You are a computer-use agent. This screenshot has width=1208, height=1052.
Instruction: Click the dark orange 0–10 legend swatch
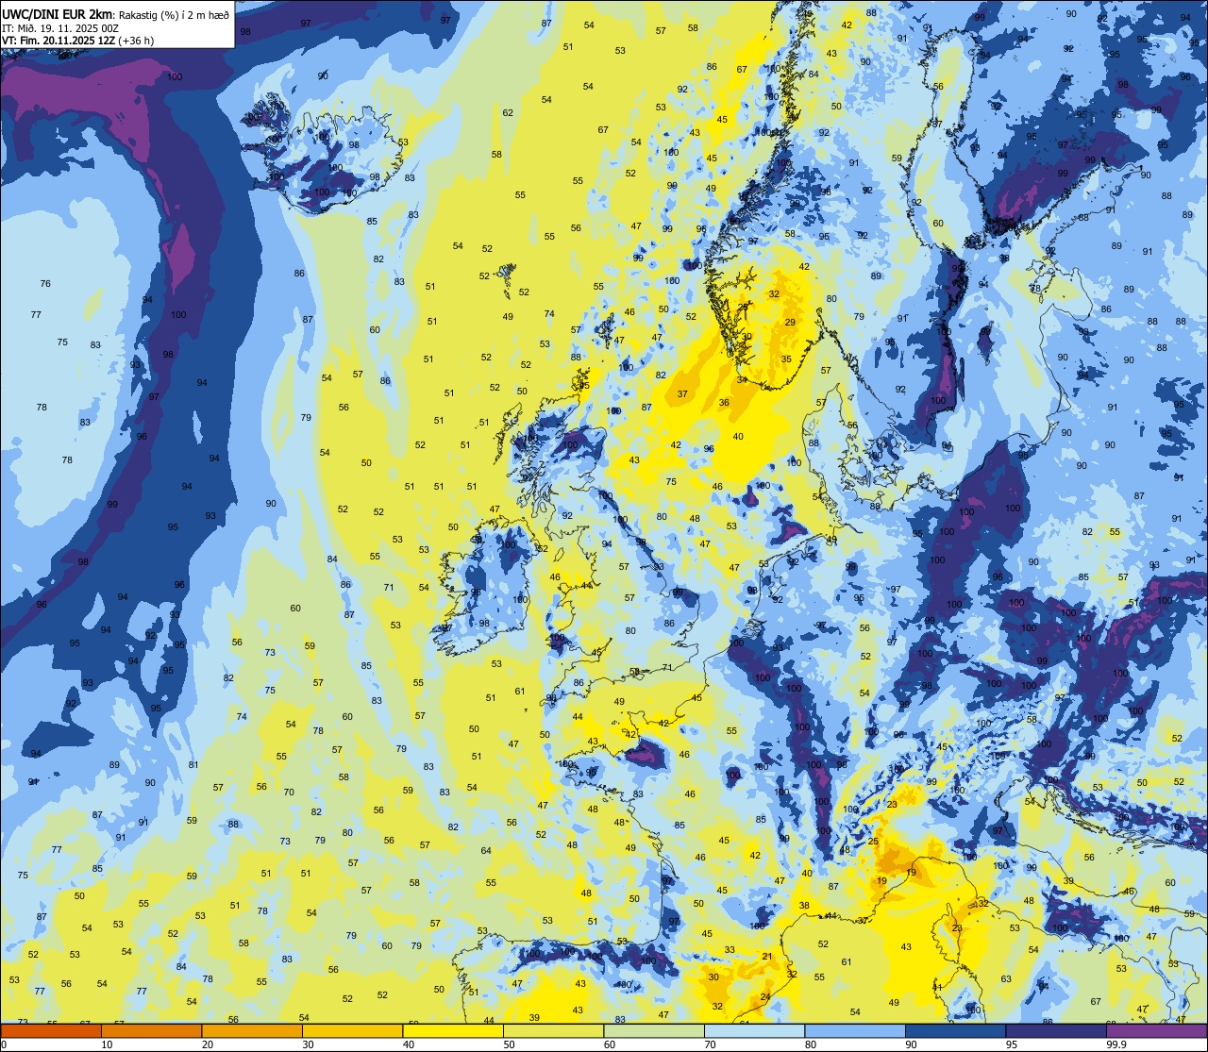coord(51,1030)
